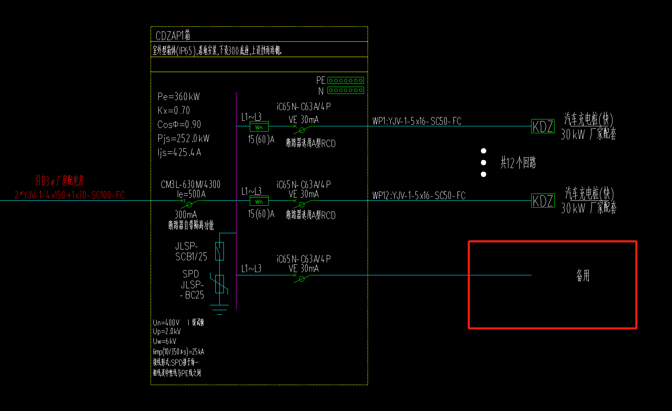Select the WP1:YJV-1-5x16-SC50-FC cable label

(417, 121)
